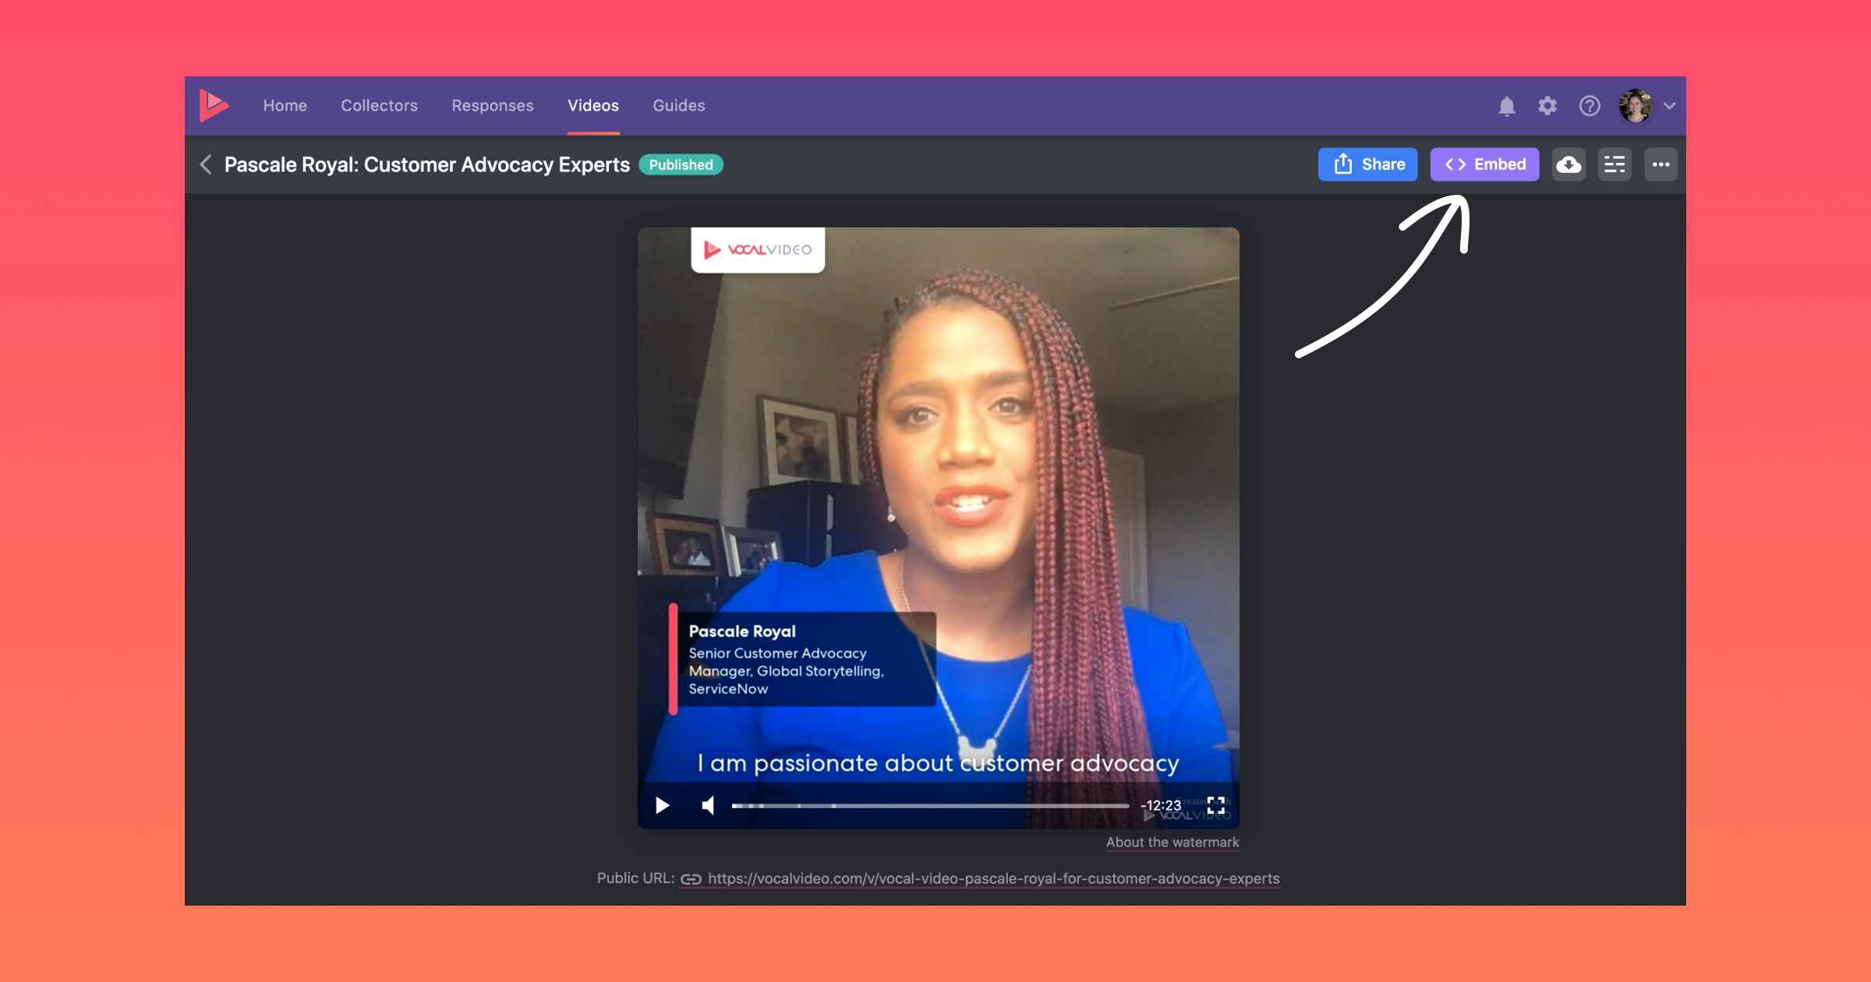
Task: Go back using the left chevron
Action: coord(206,164)
